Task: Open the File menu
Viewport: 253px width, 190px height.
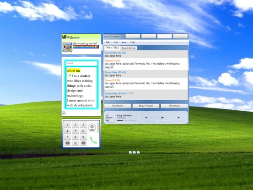Action: pos(108,42)
